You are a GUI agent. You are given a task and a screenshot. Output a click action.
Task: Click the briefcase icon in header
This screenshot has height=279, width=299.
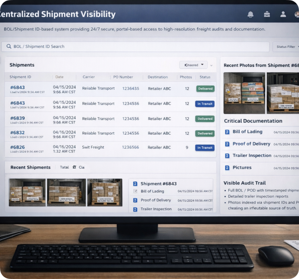click(x=267, y=14)
